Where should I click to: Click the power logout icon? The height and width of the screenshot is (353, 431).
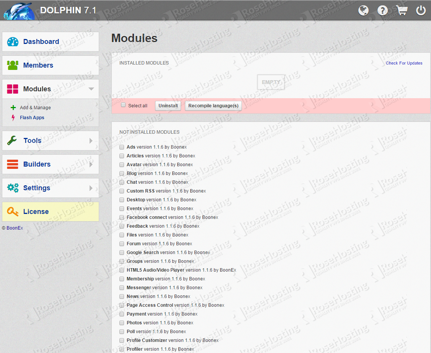[x=421, y=10]
